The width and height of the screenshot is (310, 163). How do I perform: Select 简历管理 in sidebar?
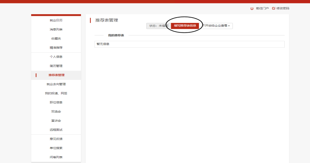click(x=56, y=66)
